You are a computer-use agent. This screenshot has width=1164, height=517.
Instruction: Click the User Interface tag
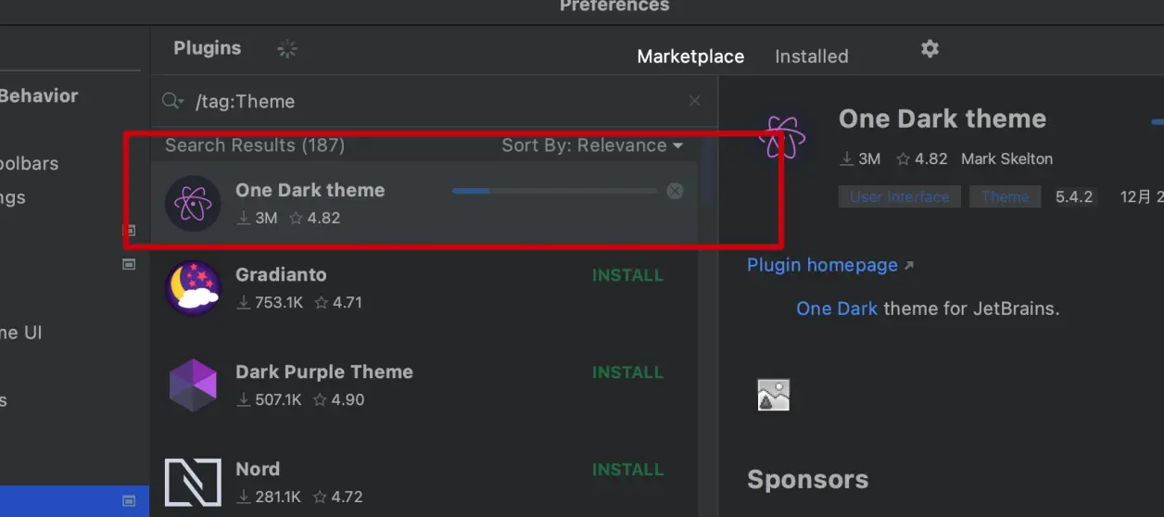900,196
